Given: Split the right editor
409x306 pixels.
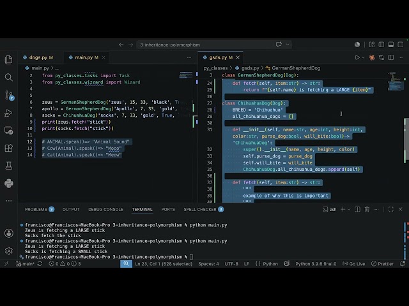Looking at the screenshot, I should [390, 57].
